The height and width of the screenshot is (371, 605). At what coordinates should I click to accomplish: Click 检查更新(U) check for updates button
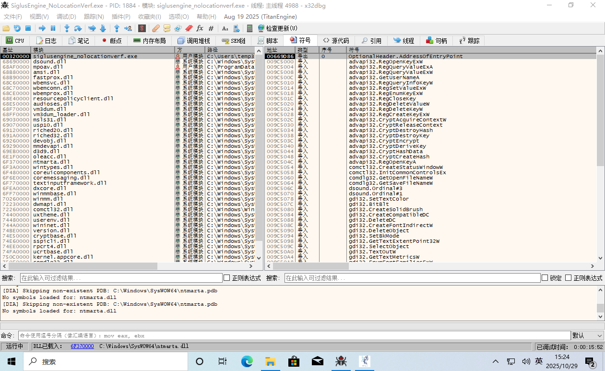point(277,28)
